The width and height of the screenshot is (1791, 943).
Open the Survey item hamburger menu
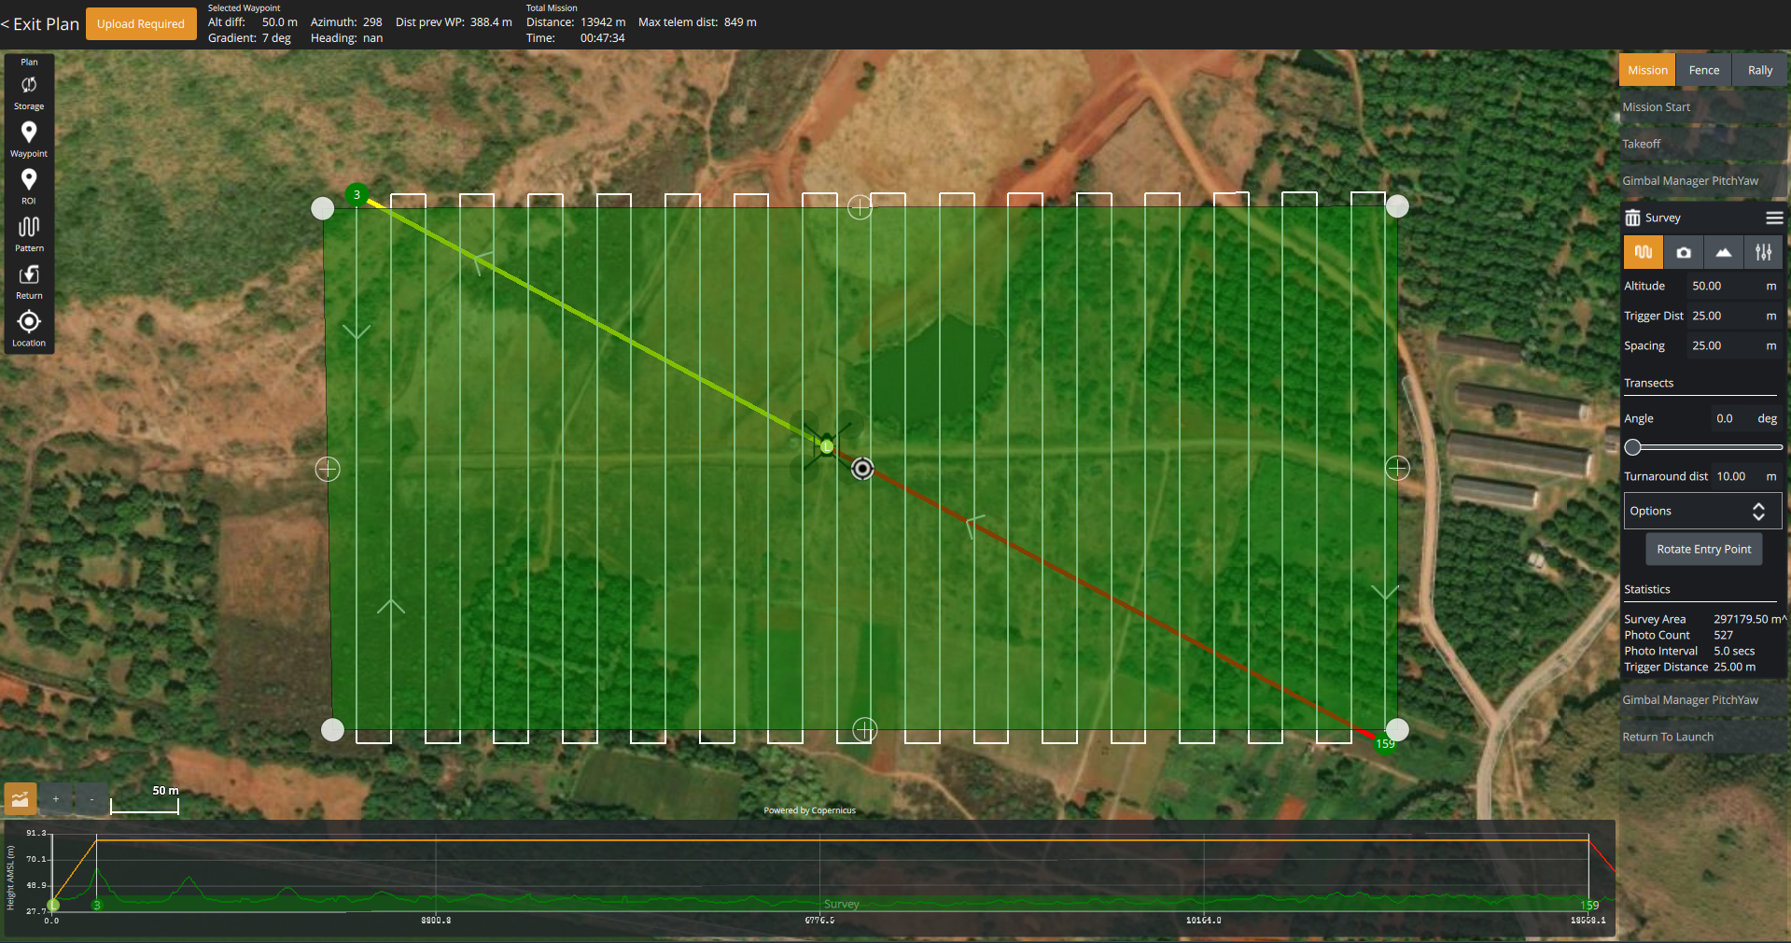(1774, 218)
